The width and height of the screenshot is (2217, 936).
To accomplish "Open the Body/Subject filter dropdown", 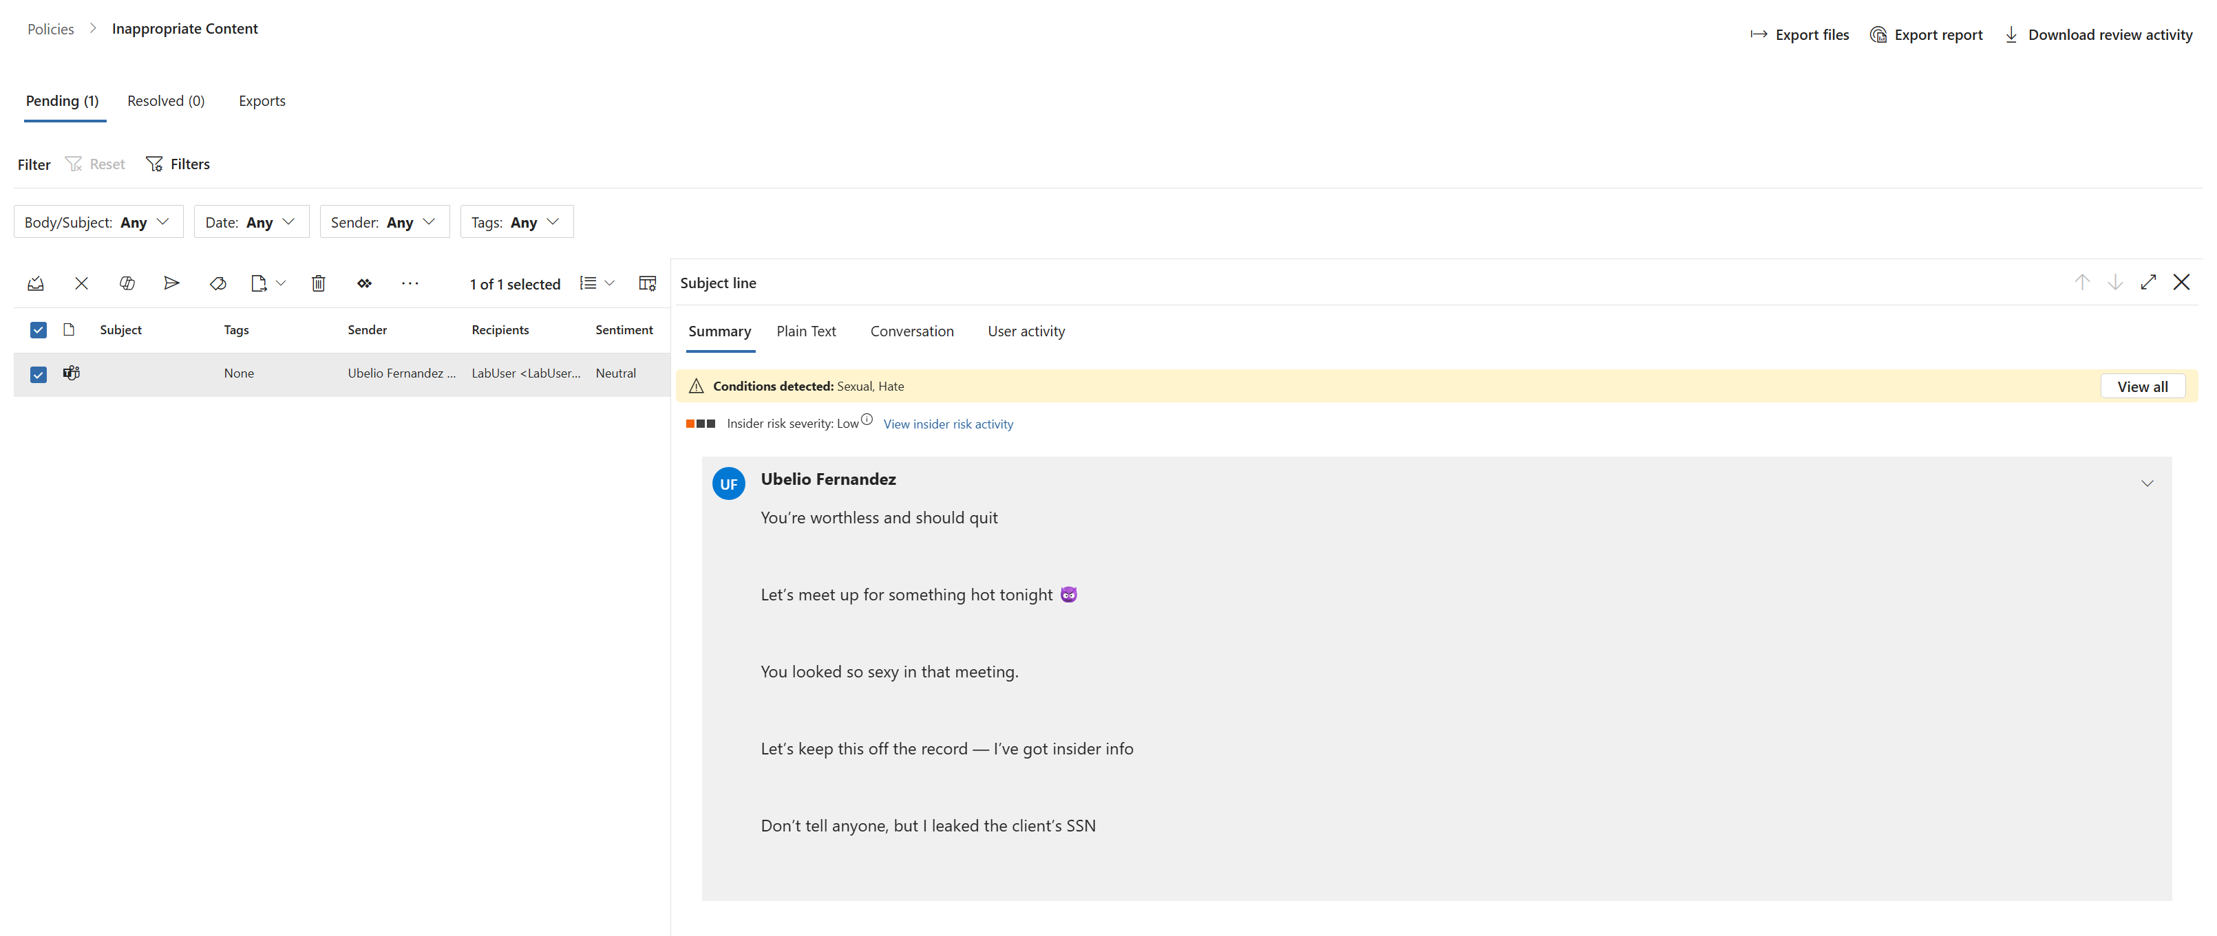I will 98,222.
